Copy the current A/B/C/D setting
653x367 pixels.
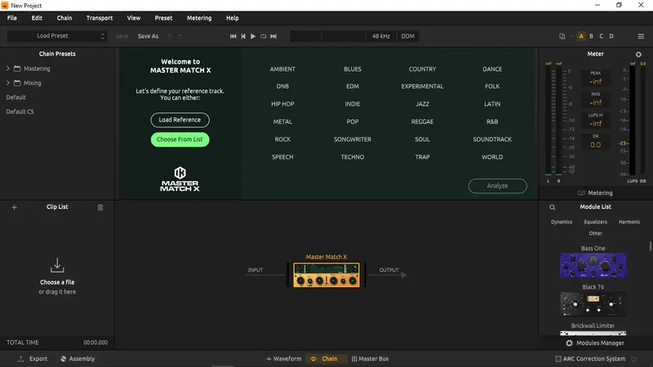pyautogui.click(x=562, y=36)
